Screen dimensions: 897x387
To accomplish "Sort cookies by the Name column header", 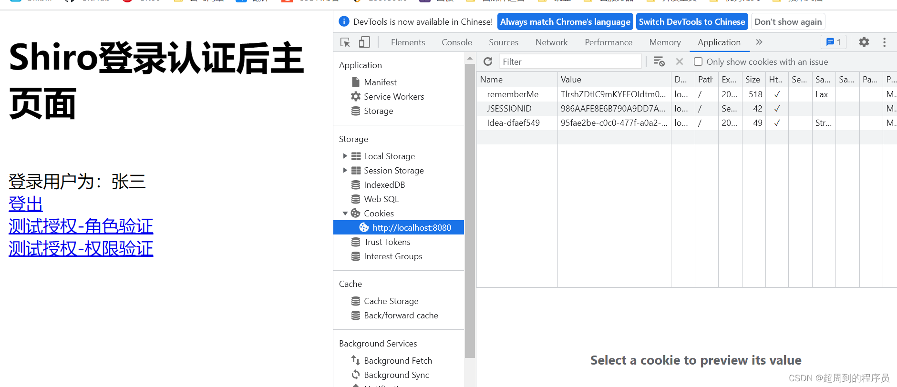I will [x=517, y=80].
